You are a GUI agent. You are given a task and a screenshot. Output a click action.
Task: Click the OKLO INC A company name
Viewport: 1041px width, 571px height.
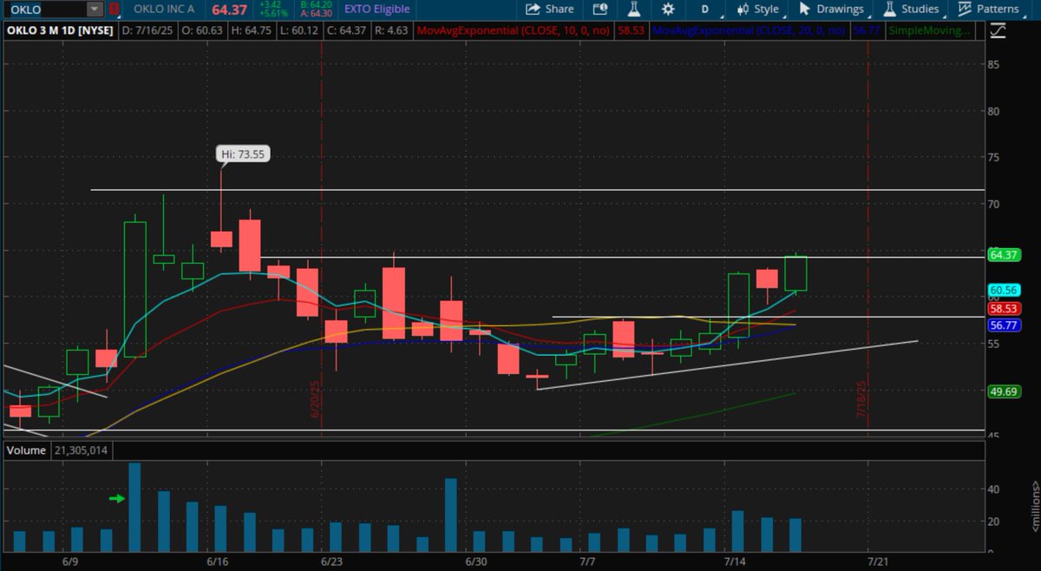click(x=166, y=10)
